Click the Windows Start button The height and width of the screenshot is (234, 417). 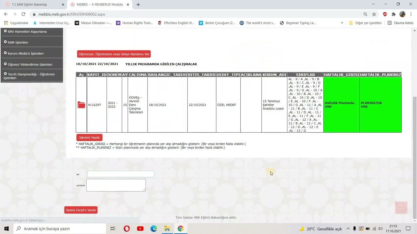pos(7,228)
